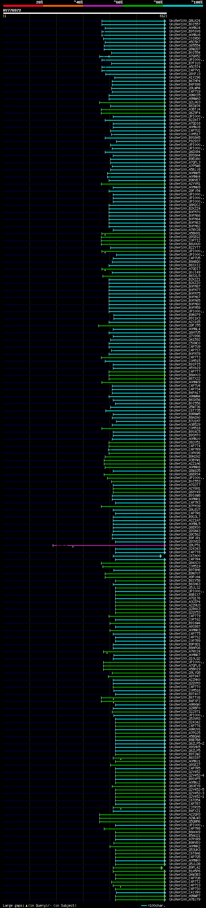
Task: Click hit UniRef100_Q84XC0
Action: (185, 563)
